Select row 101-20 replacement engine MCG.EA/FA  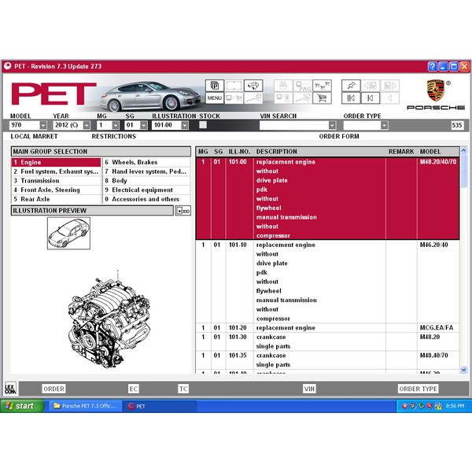327,328
